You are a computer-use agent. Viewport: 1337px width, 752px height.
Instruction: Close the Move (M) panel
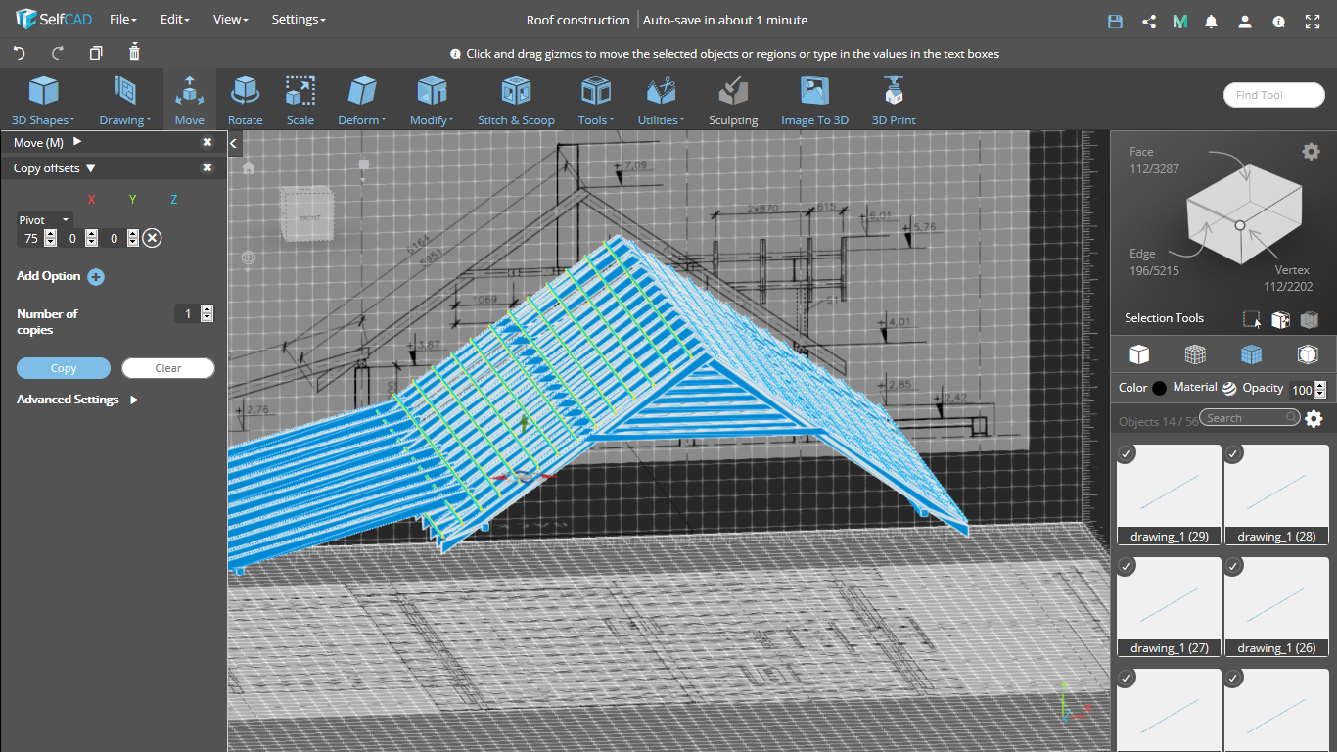click(207, 142)
